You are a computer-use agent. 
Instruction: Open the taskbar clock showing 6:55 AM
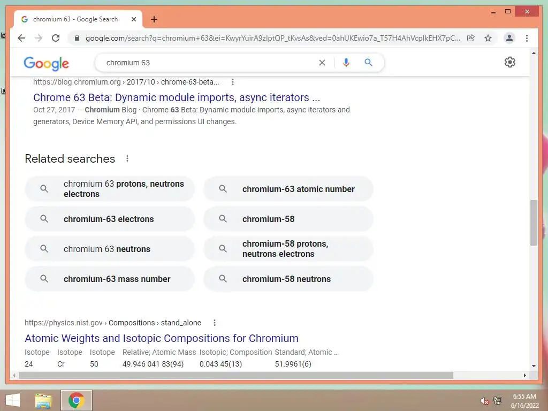(524, 401)
